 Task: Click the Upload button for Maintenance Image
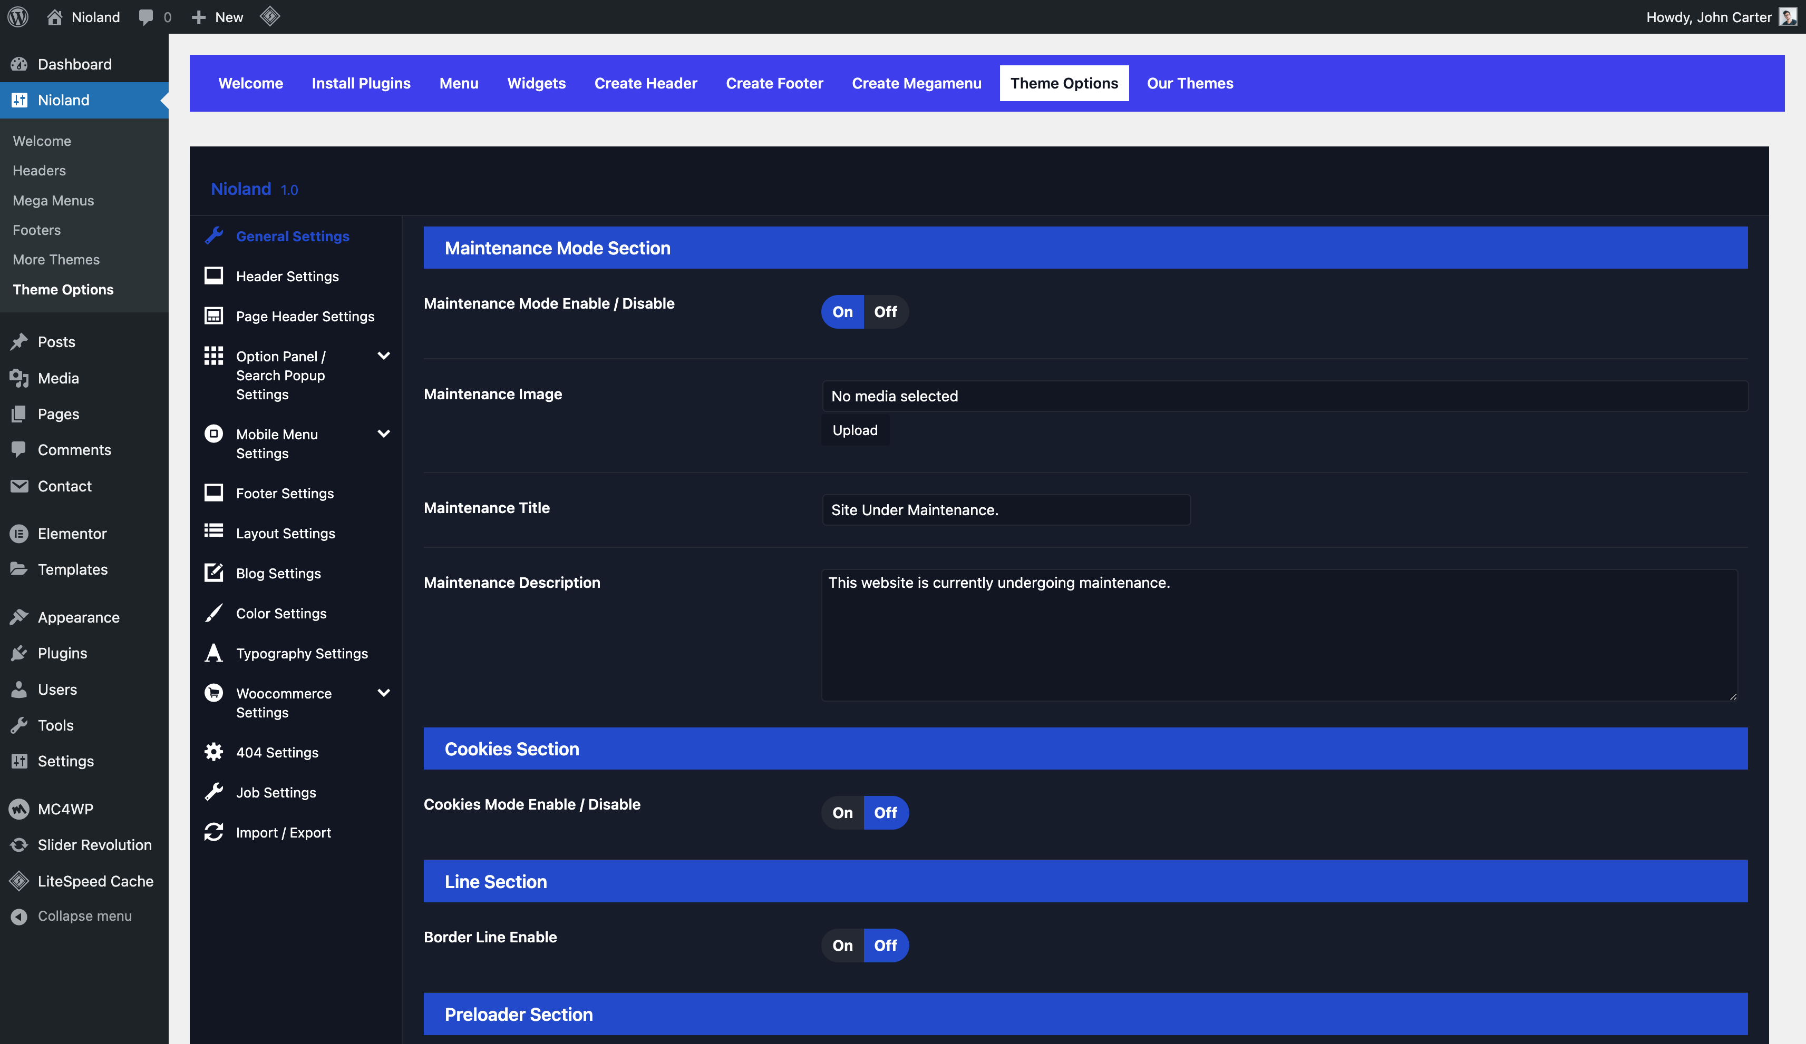pos(855,430)
